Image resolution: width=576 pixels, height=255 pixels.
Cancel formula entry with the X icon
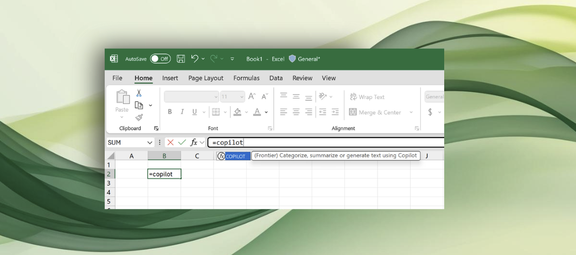point(170,142)
